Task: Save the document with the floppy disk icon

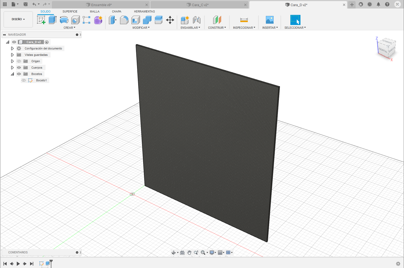Action: tap(26, 4)
